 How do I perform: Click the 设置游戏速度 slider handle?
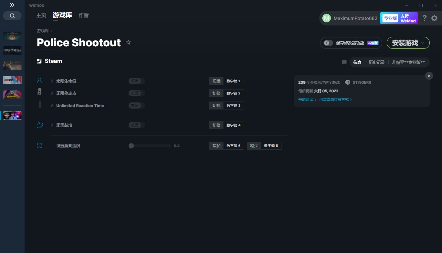(x=131, y=146)
